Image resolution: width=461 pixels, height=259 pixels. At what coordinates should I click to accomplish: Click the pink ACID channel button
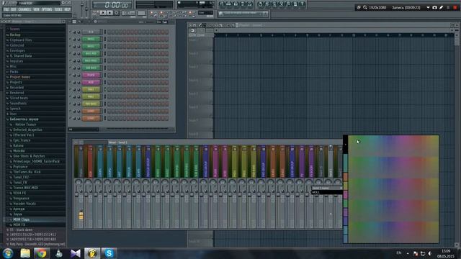pos(91,82)
